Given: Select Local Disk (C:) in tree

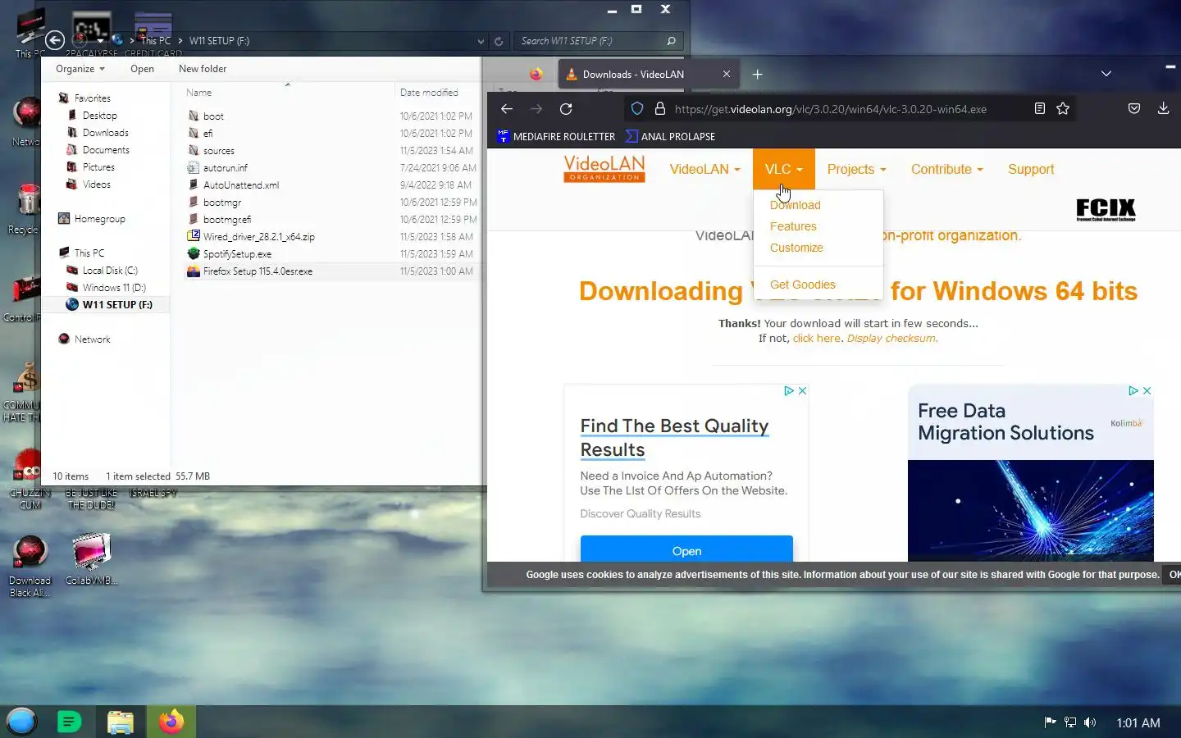Looking at the screenshot, I should 110,271.
